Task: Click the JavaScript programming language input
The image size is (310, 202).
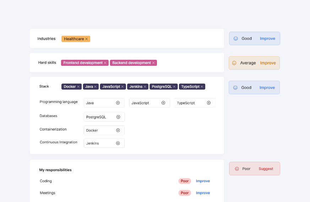Action: (x=149, y=103)
